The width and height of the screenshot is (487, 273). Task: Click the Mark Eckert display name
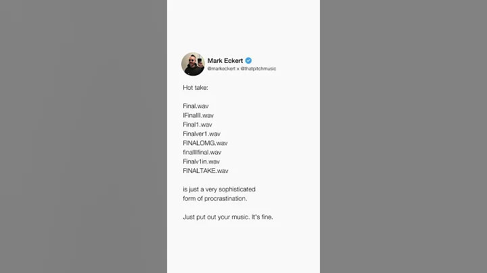[x=225, y=60]
